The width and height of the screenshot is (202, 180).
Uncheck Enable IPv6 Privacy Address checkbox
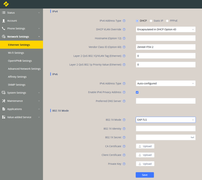point(137,92)
